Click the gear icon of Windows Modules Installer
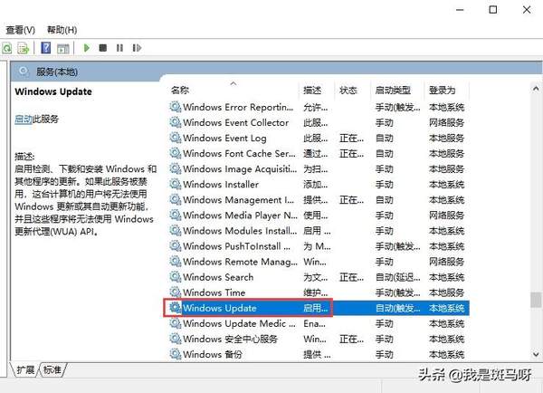543x393 pixels. coord(176,231)
